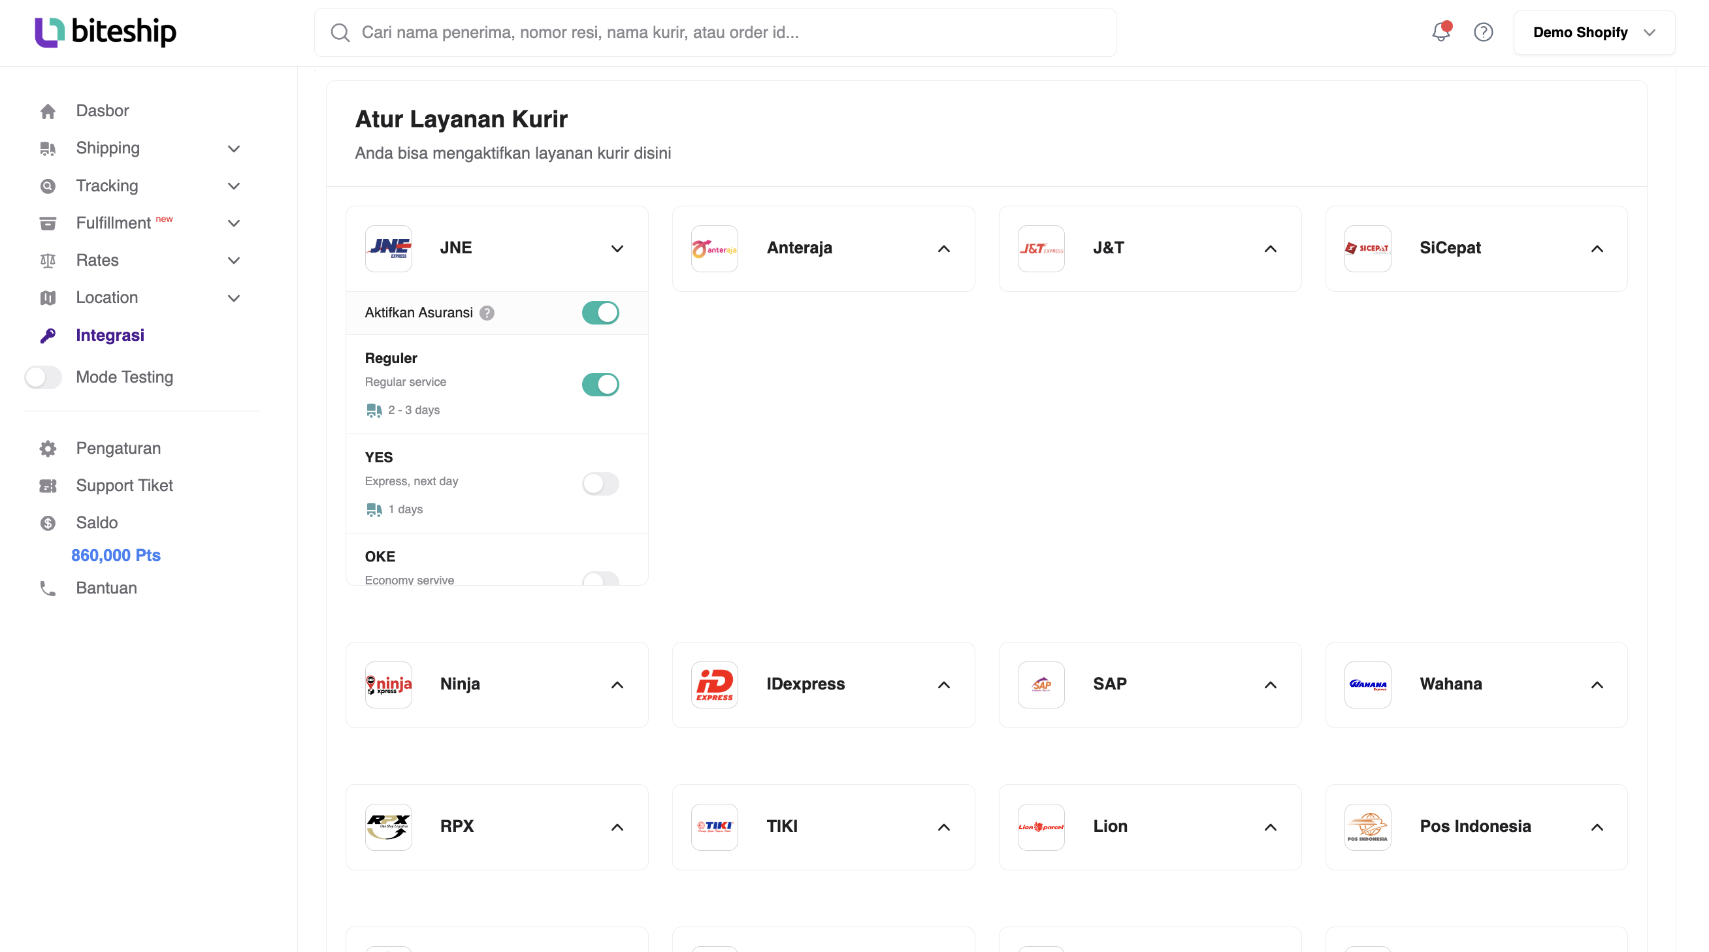
Task: Click the Lion Parcel logo
Action: [x=1041, y=827]
